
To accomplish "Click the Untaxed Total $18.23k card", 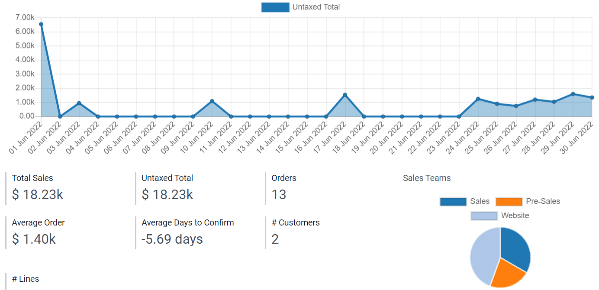I will pos(168,186).
